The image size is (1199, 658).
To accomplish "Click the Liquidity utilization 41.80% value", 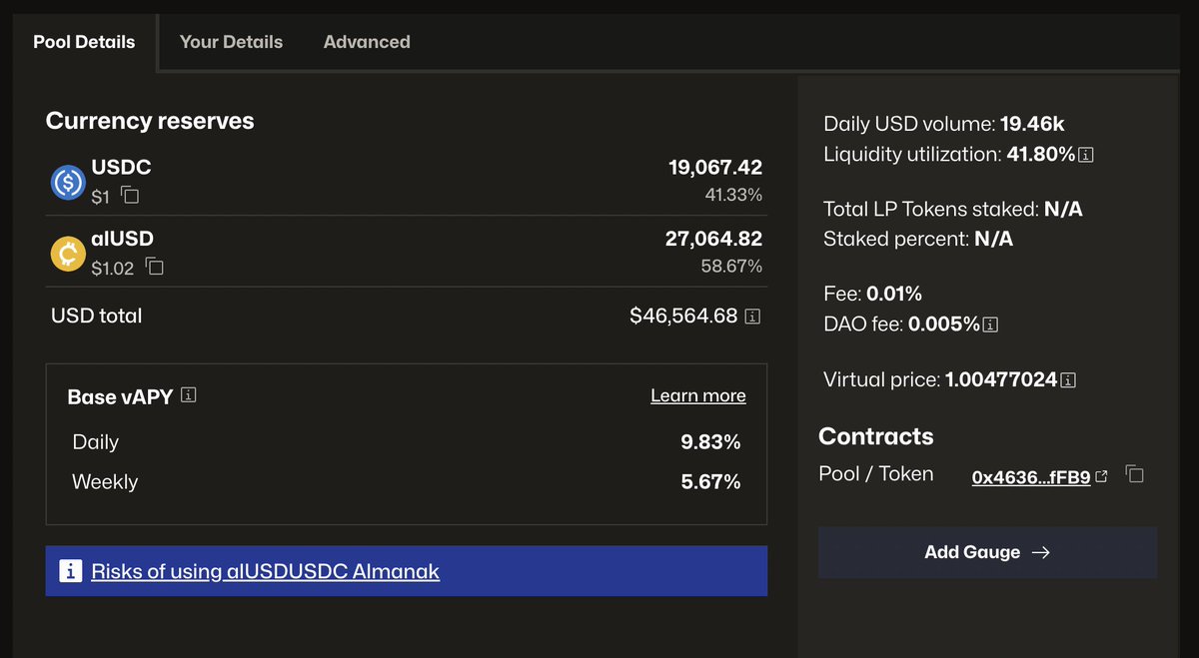I will click(1041, 154).
